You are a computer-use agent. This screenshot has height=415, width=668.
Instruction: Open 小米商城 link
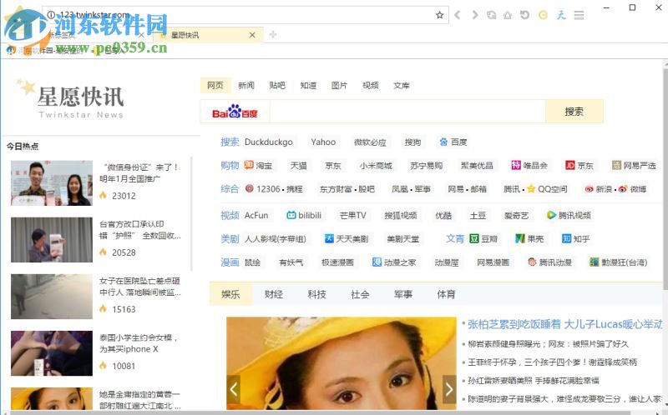tap(375, 165)
